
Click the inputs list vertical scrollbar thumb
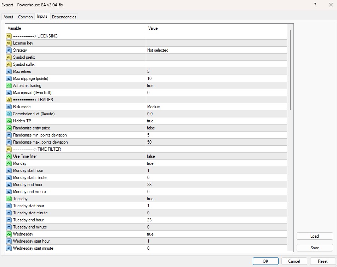coord(290,70)
